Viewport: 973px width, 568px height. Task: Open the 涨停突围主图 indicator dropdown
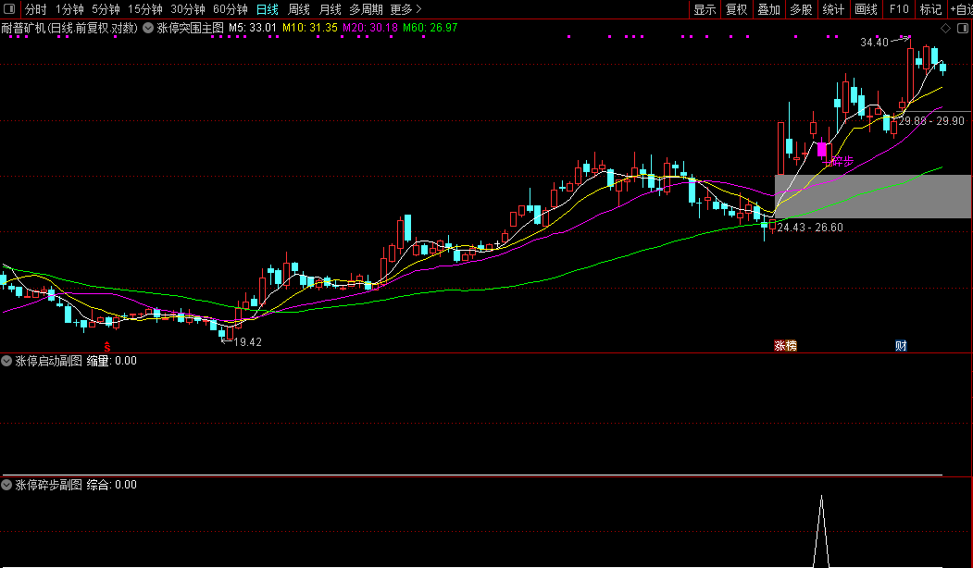[148, 28]
